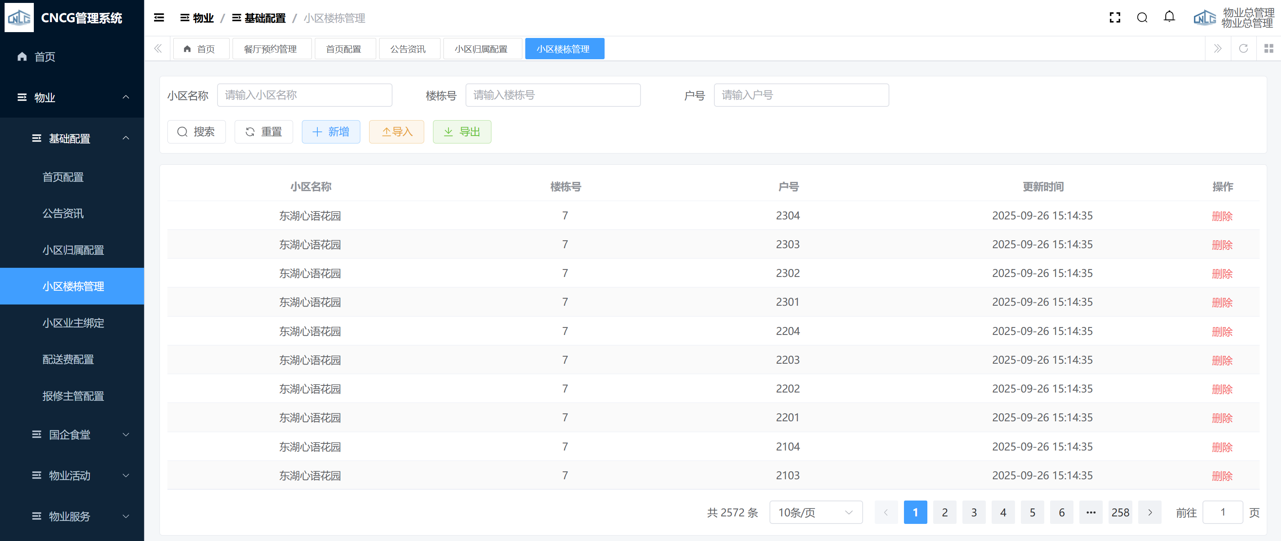
Task: Refresh the current tab page
Action: coord(1243,49)
